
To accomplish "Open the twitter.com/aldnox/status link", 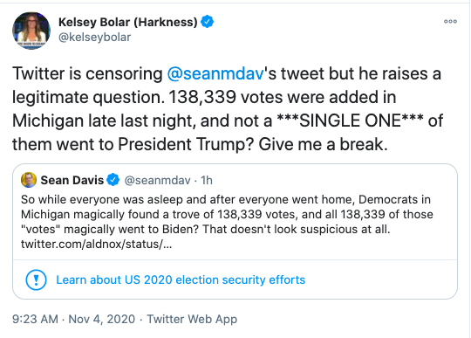I will [96, 244].
